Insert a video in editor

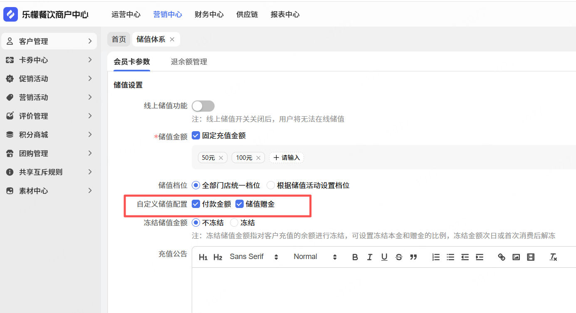click(x=531, y=257)
